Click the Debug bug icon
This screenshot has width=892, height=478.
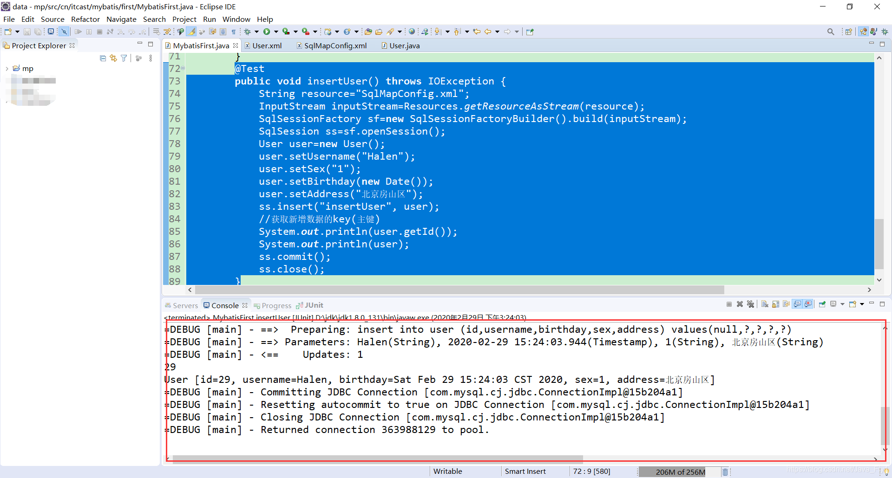point(248,32)
